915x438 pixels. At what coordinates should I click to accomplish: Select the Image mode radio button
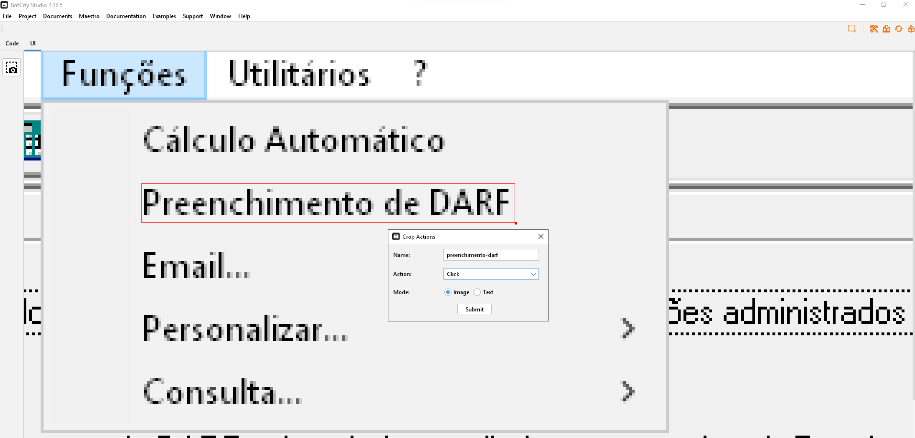448,292
